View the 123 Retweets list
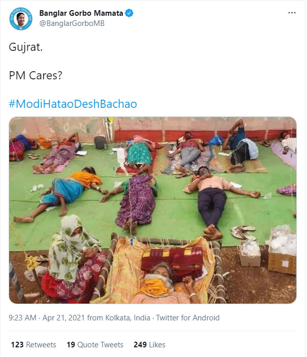This screenshot has height=357, width=307. 34,345
